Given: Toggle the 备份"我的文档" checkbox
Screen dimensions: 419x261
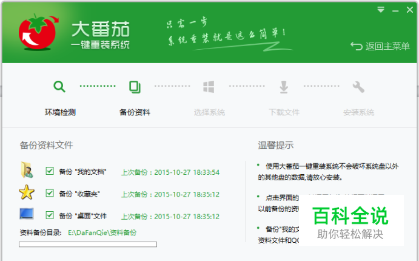Looking at the screenshot, I should pyautogui.click(x=50, y=171).
